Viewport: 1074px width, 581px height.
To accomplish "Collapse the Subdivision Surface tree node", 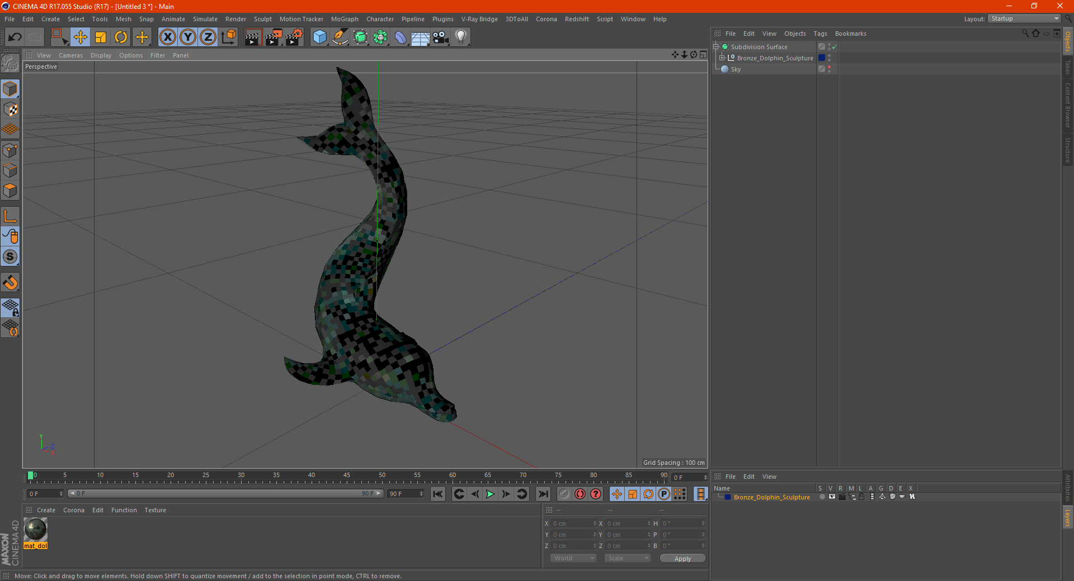I will 715,47.
